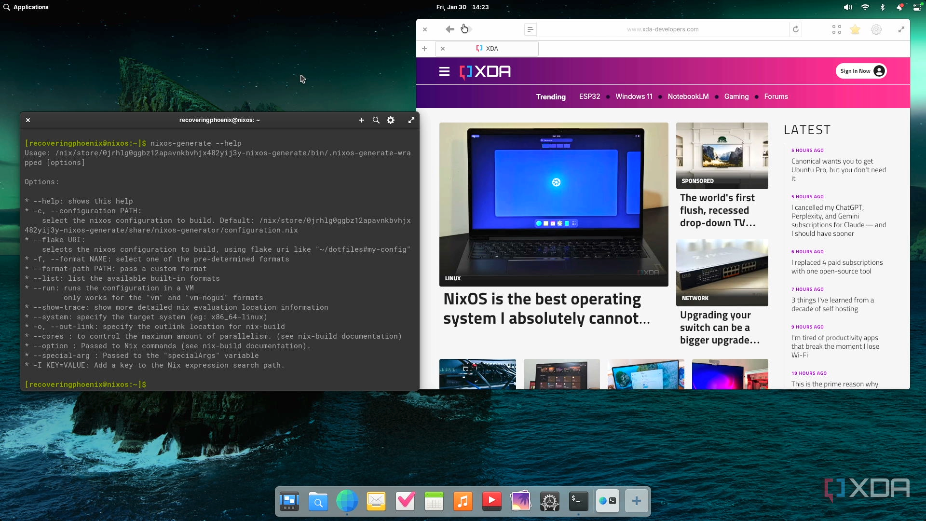
Task: Launch Files app from dock
Action: 318,502
